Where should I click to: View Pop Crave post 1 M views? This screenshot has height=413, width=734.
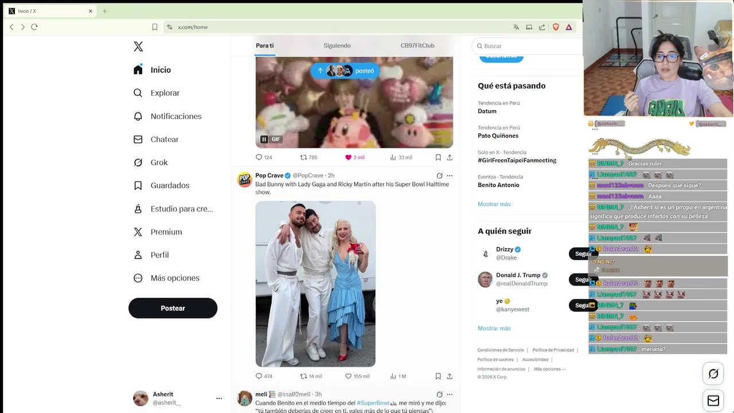click(x=398, y=376)
